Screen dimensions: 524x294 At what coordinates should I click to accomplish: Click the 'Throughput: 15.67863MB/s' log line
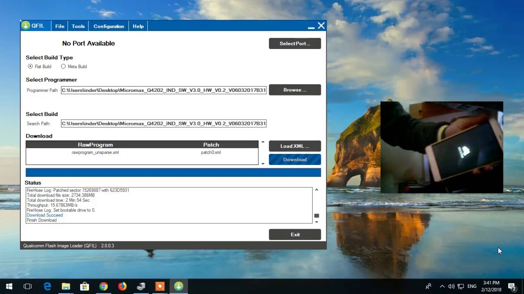point(52,205)
